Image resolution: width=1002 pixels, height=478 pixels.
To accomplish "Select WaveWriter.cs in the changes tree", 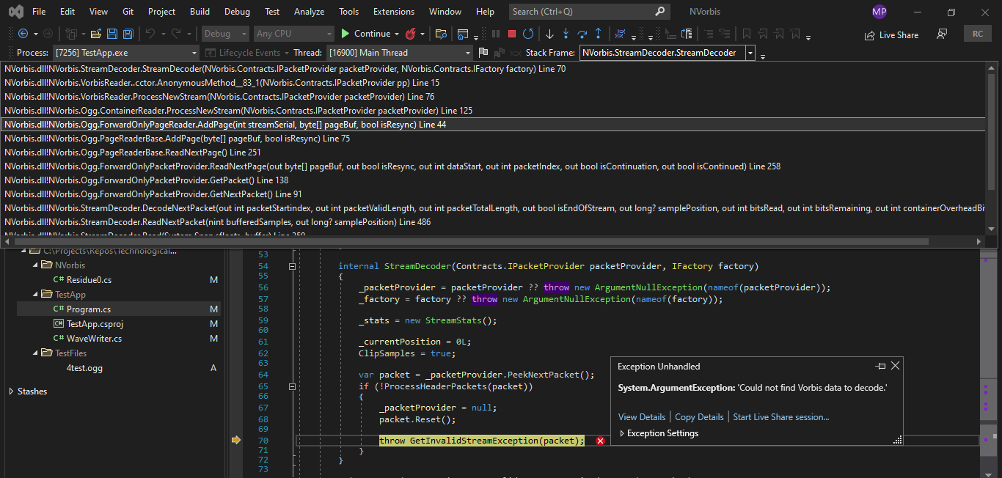I will click(94, 339).
